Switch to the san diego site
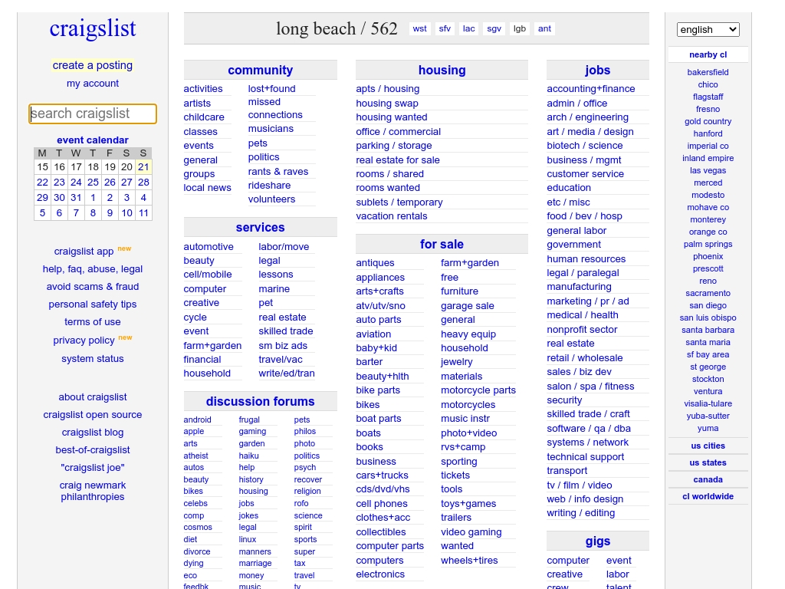This screenshot has height=589, width=785. pos(708,305)
